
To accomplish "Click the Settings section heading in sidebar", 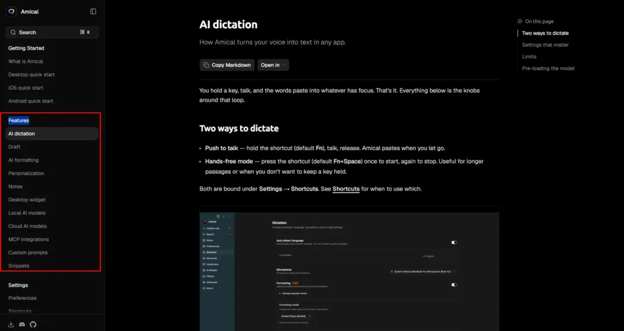I will (x=18, y=285).
